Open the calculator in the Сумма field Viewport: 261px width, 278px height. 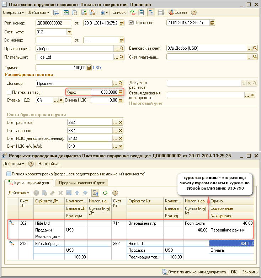tap(89, 67)
